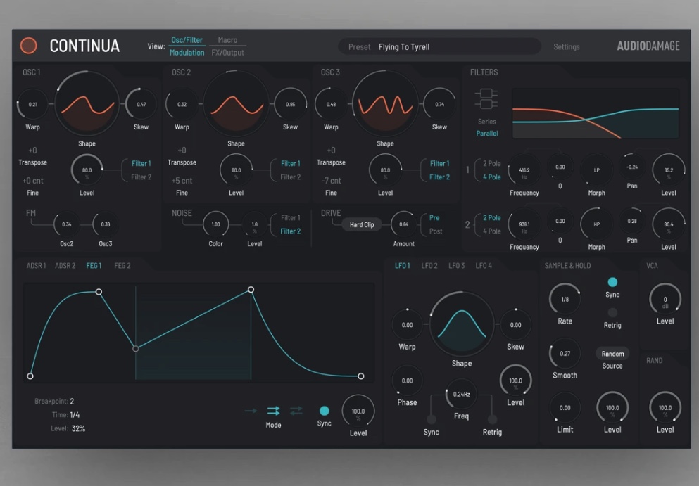This screenshot has width=699, height=486.
Task: Click the OSC 3 Level knob
Action: pos(385,170)
